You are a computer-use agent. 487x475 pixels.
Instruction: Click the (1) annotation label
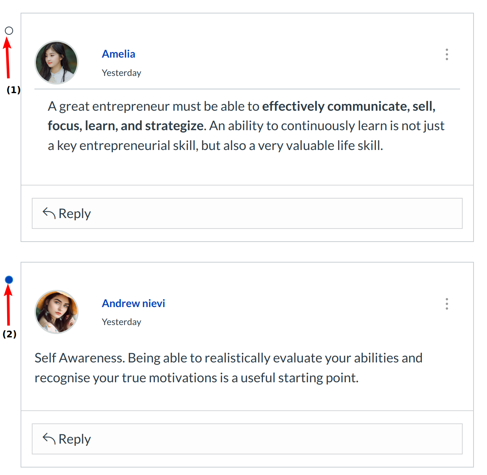tap(13, 90)
